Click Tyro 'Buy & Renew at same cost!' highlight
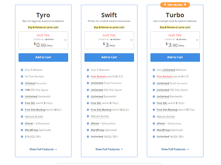The height and width of the screenshot is (165, 221). coord(43,27)
